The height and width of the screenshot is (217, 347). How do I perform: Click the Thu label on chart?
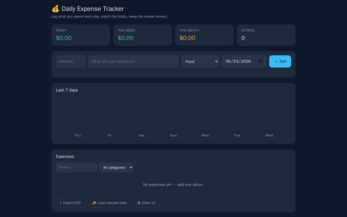coord(78,135)
